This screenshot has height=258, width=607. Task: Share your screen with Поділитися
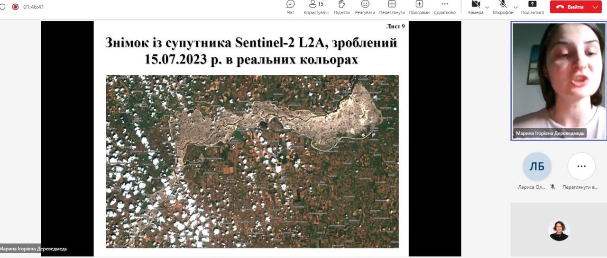click(x=532, y=7)
